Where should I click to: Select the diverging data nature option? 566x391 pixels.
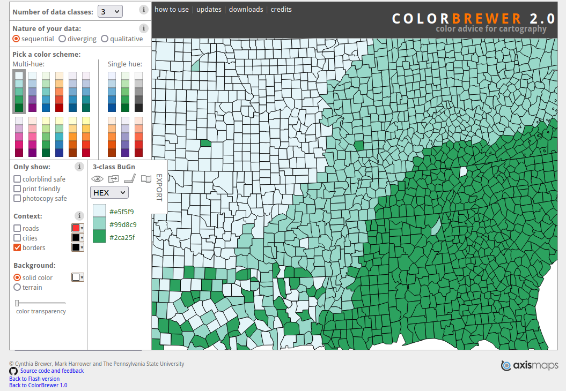[63, 38]
